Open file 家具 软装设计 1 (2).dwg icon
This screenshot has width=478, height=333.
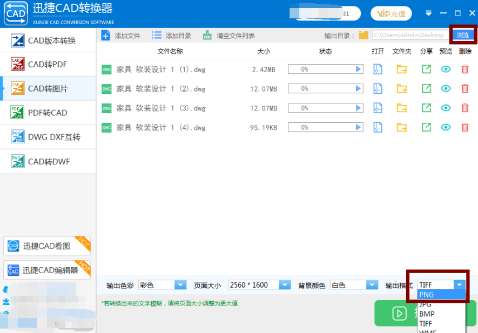378,89
